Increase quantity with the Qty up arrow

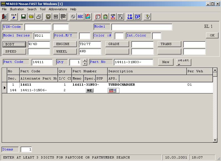pyautogui.click(x=85, y=60)
